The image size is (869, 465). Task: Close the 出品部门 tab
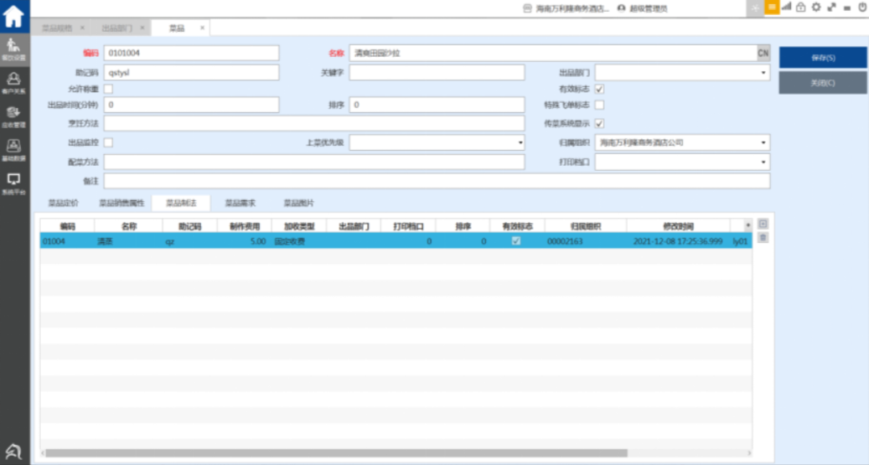[x=142, y=28]
